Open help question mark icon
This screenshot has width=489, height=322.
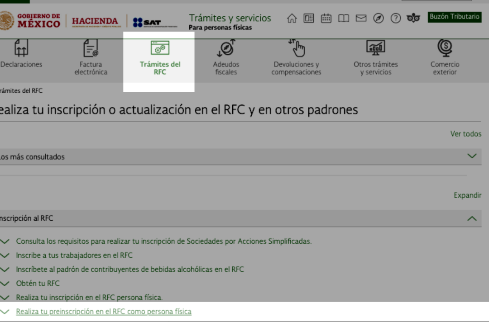coord(396,19)
